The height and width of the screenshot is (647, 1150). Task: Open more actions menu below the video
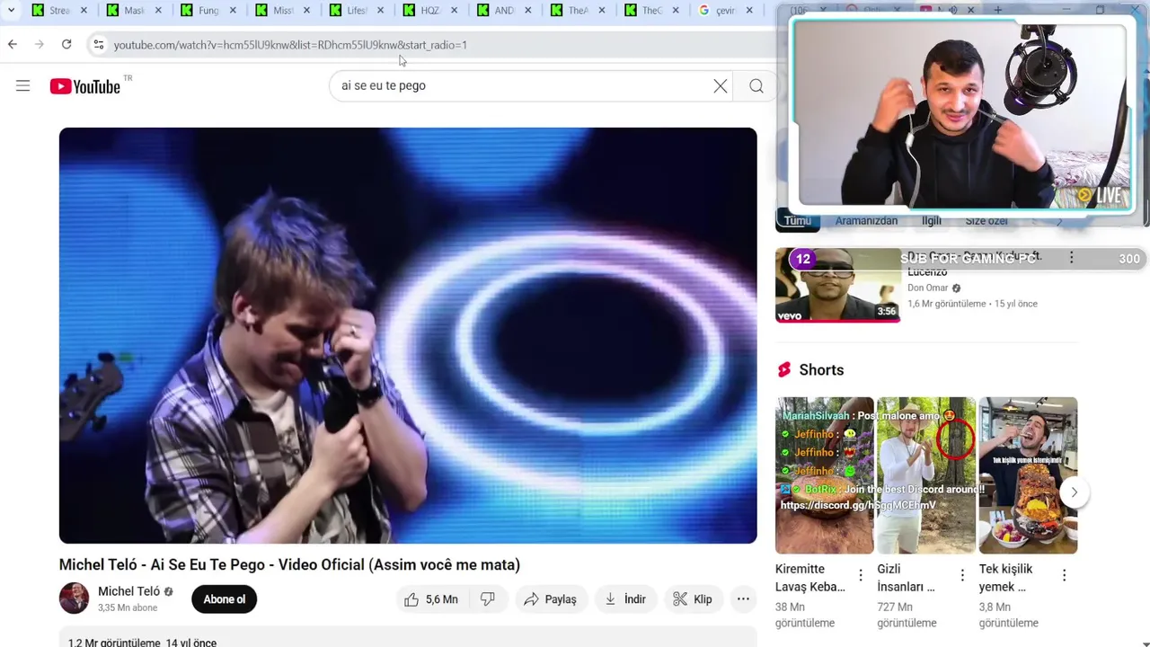(743, 599)
